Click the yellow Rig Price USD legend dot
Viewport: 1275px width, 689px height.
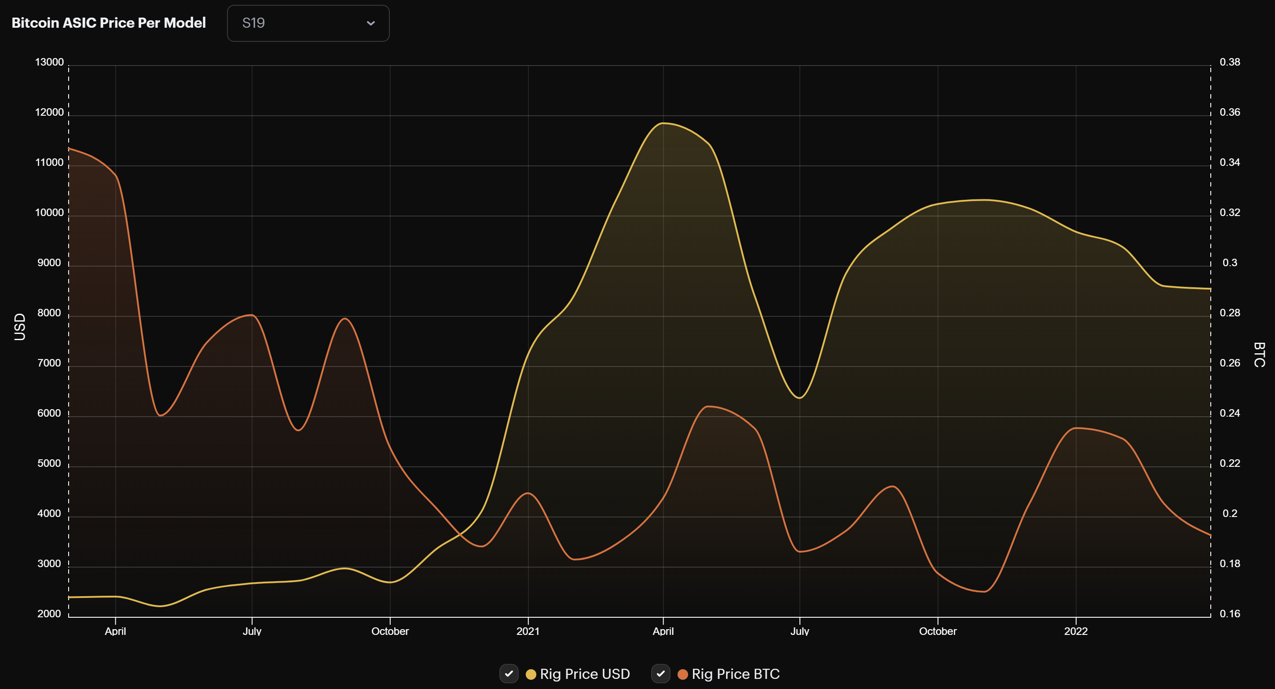[531, 674]
